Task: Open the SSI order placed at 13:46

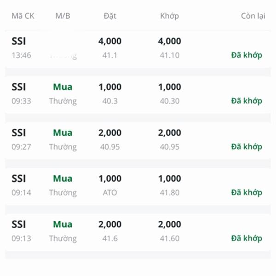Action: pyautogui.click(x=138, y=48)
